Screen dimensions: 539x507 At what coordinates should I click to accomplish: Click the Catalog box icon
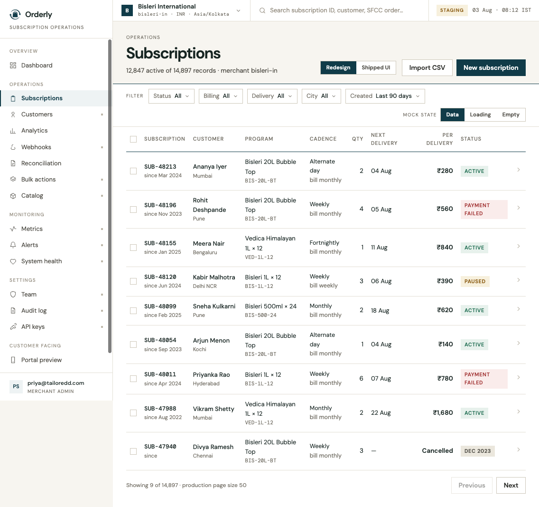pos(13,196)
